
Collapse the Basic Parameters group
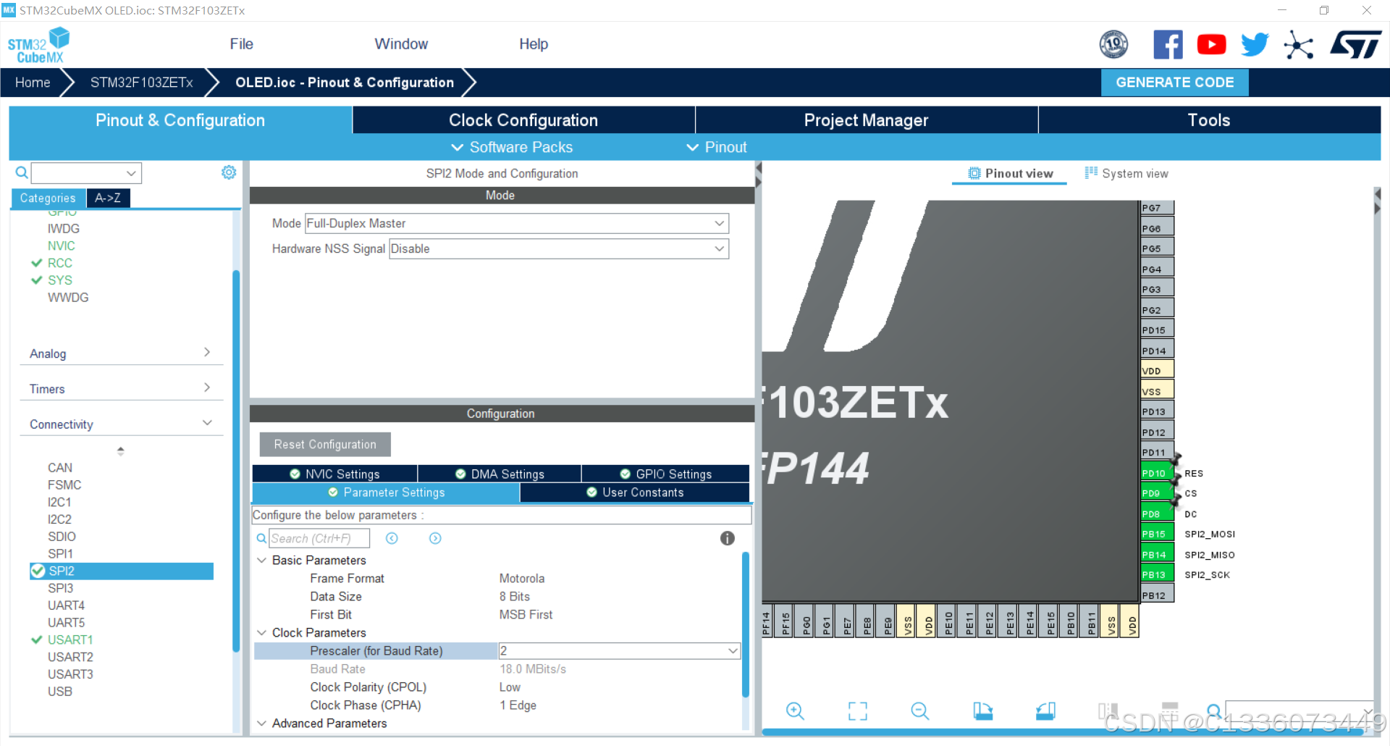[x=262, y=560]
